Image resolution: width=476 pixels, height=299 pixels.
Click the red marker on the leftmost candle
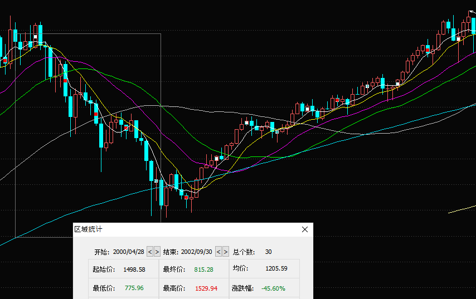pyautogui.click(x=4, y=59)
